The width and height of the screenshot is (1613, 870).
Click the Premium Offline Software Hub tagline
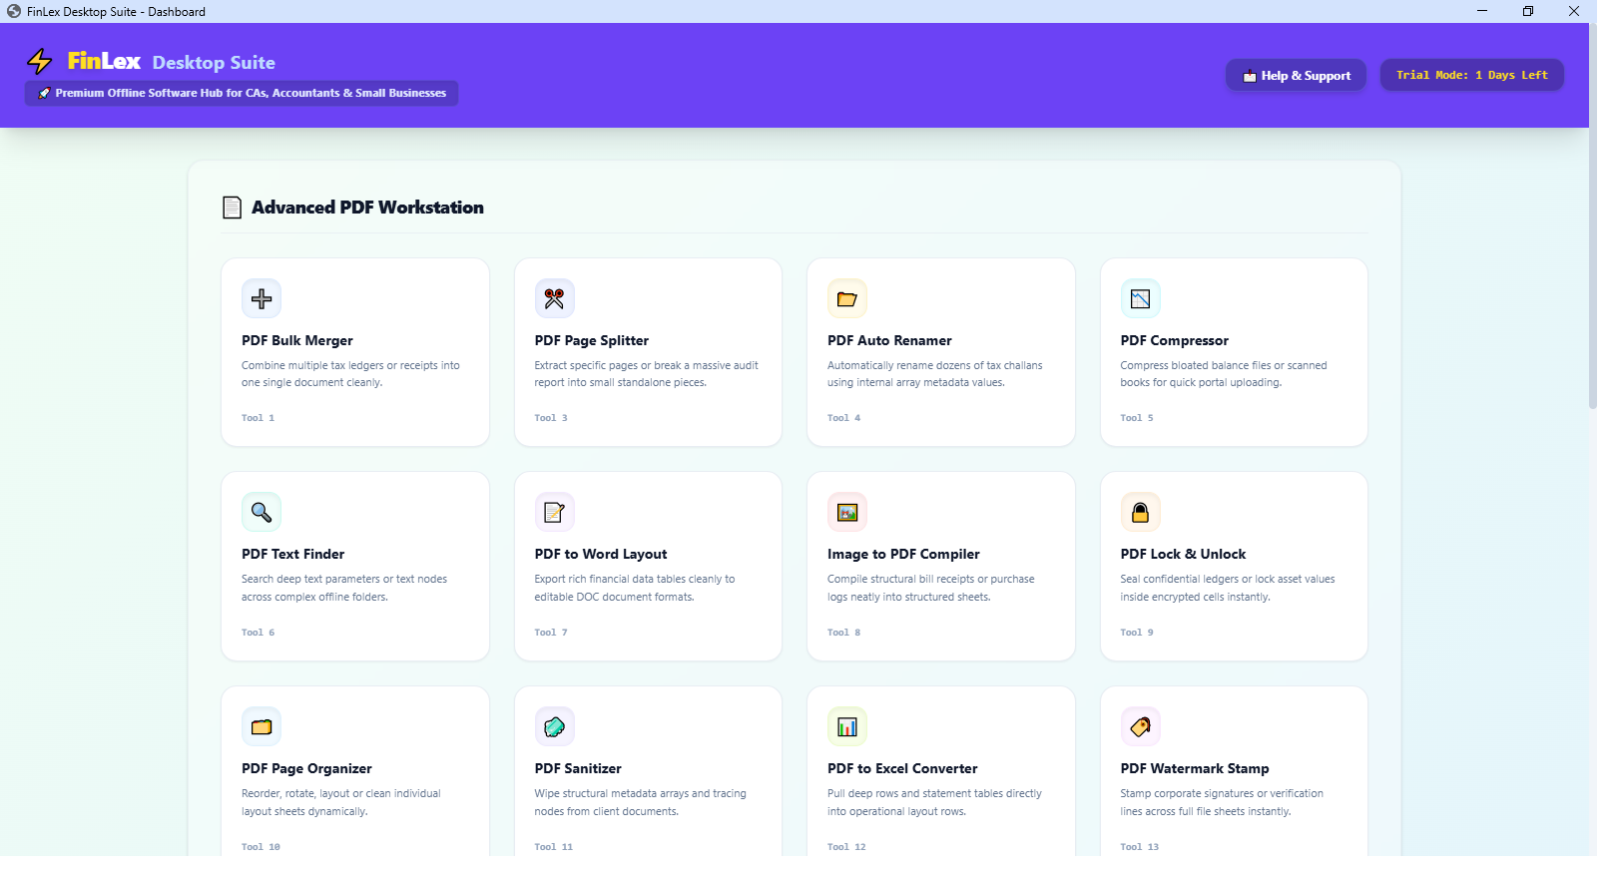[x=242, y=93]
